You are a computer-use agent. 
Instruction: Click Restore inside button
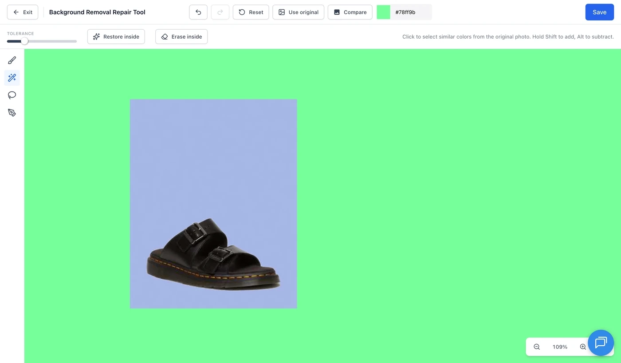coord(116,36)
